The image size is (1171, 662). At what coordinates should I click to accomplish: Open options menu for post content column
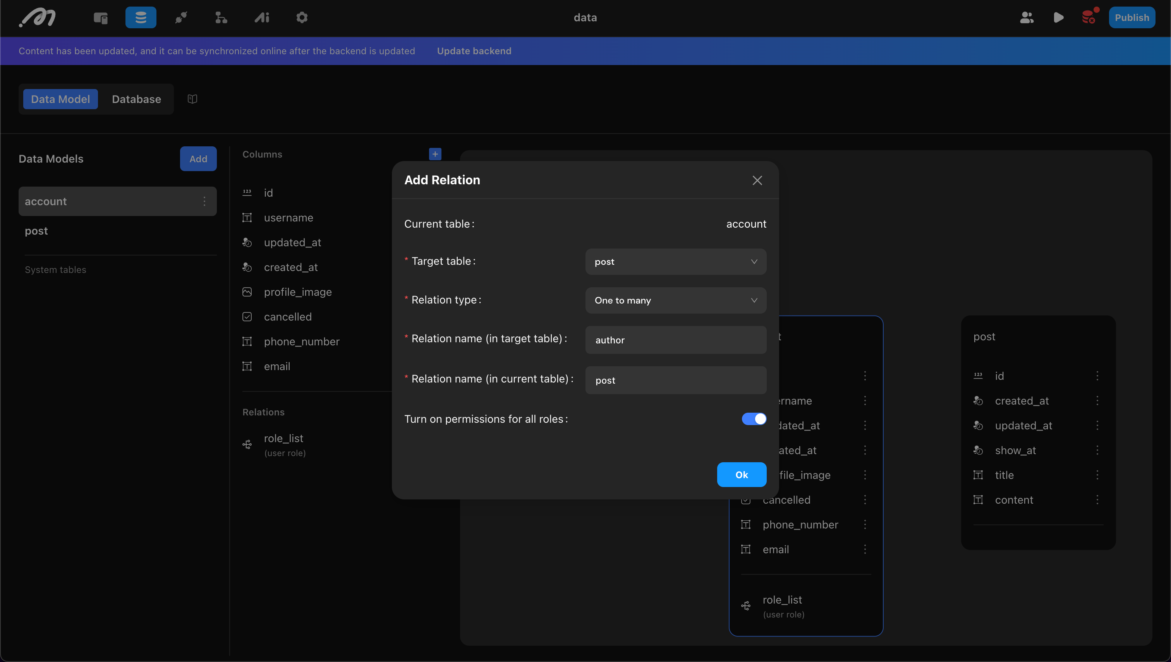tap(1097, 500)
